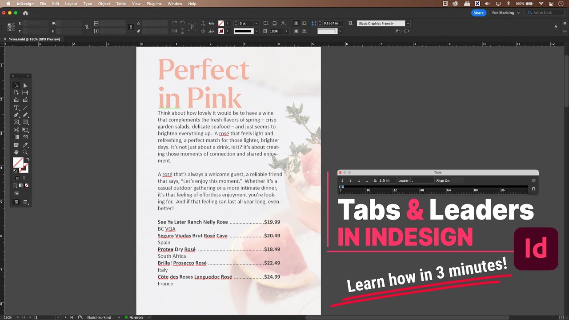Choose the right-justified tab stop
This screenshot has height=320, width=569.
pos(359,180)
